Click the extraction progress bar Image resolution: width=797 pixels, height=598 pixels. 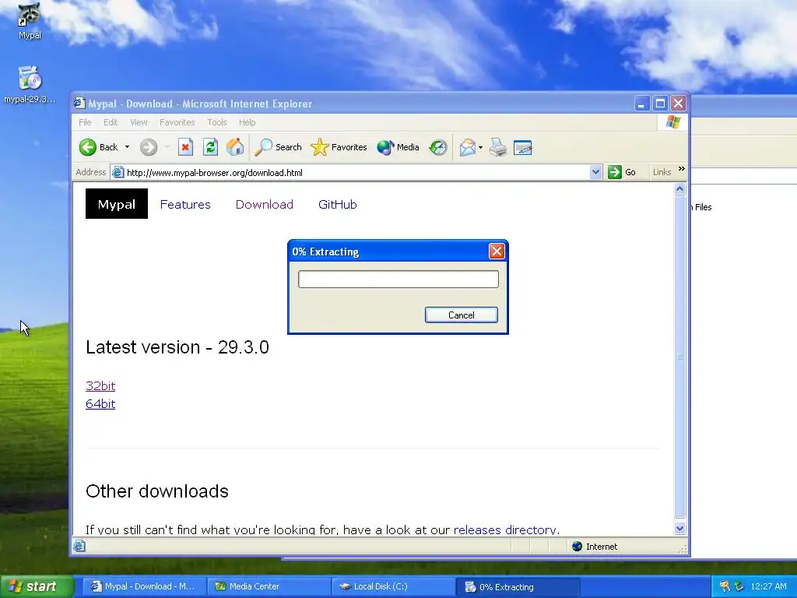pyautogui.click(x=398, y=280)
